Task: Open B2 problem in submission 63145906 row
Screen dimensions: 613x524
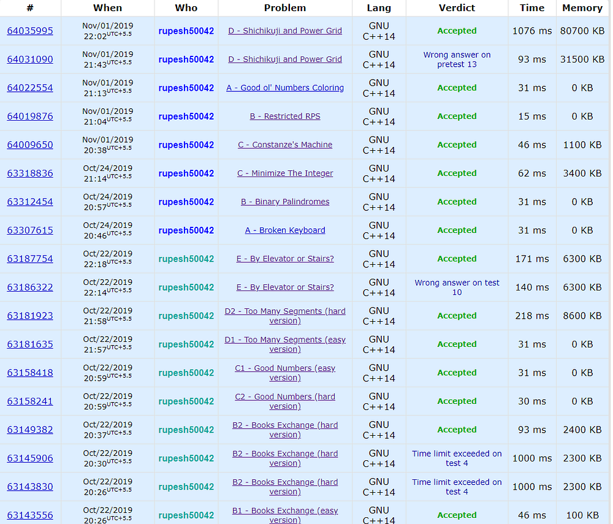Action: (285, 459)
